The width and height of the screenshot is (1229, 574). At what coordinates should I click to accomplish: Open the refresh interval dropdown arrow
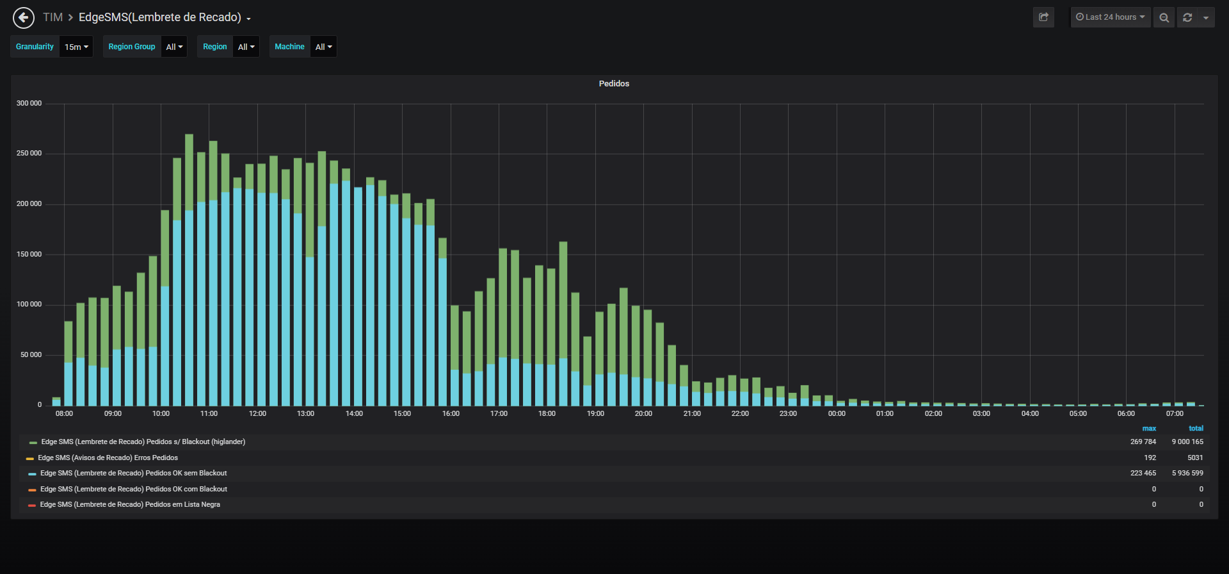[1206, 17]
